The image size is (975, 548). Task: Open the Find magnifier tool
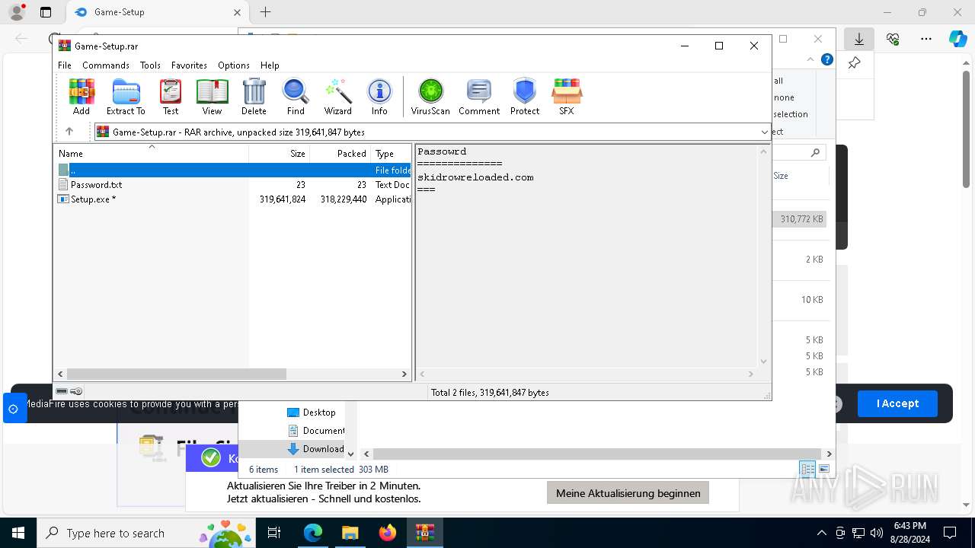pyautogui.click(x=296, y=97)
